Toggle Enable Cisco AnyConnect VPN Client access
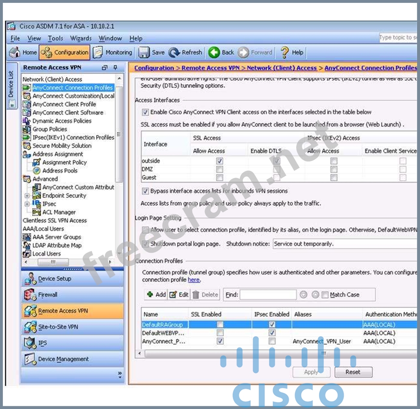Image resolution: width=420 pixels, height=409 pixels. (145, 112)
